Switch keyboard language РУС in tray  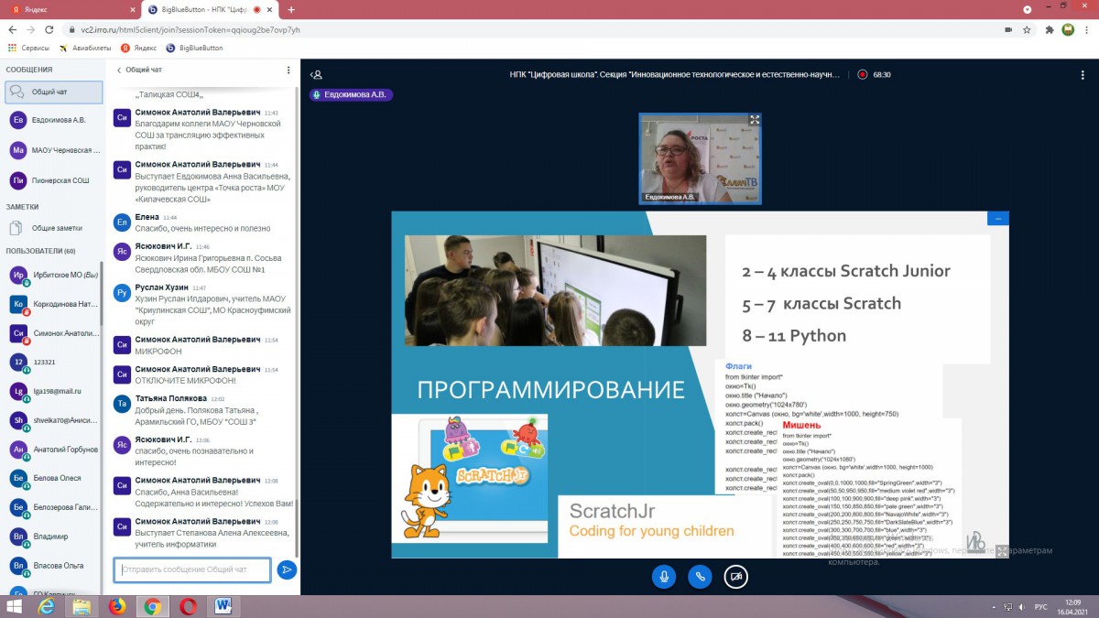pyautogui.click(x=1041, y=606)
